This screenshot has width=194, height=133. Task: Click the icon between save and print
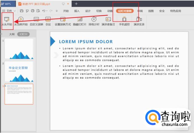pos(27,11)
